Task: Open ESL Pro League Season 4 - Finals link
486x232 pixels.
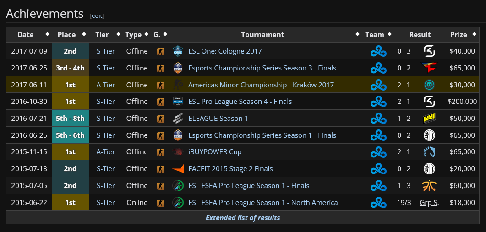Action: [240, 102]
